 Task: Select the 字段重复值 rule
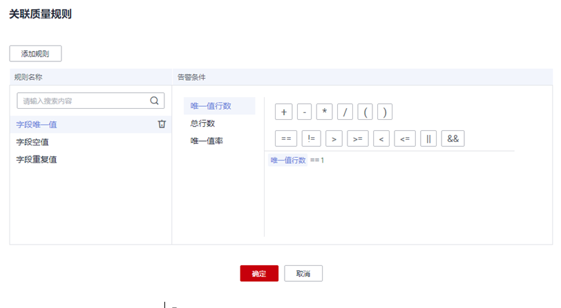pos(91,159)
